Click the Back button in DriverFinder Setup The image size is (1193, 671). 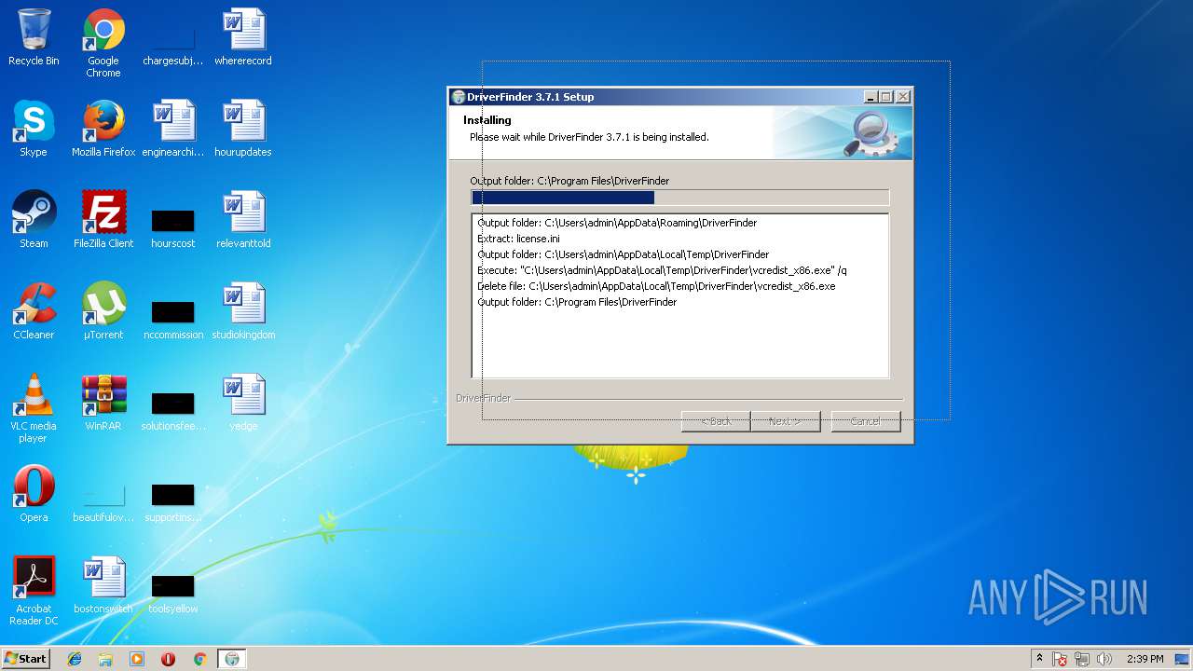click(716, 421)
